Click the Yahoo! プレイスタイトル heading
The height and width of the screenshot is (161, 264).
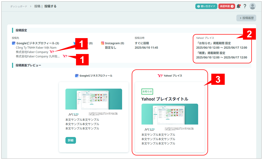pos(165,99)
